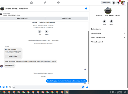Image resolution: width=128 pixels, height=94 pixels.
Task: Click the Add people icon
Action: point(40,32)
